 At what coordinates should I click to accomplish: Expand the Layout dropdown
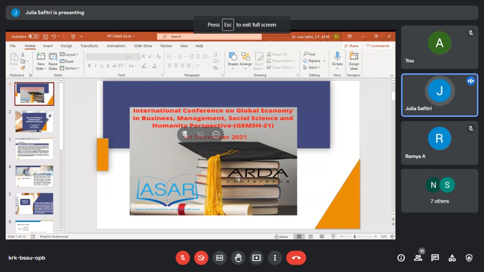pos(69,54)
